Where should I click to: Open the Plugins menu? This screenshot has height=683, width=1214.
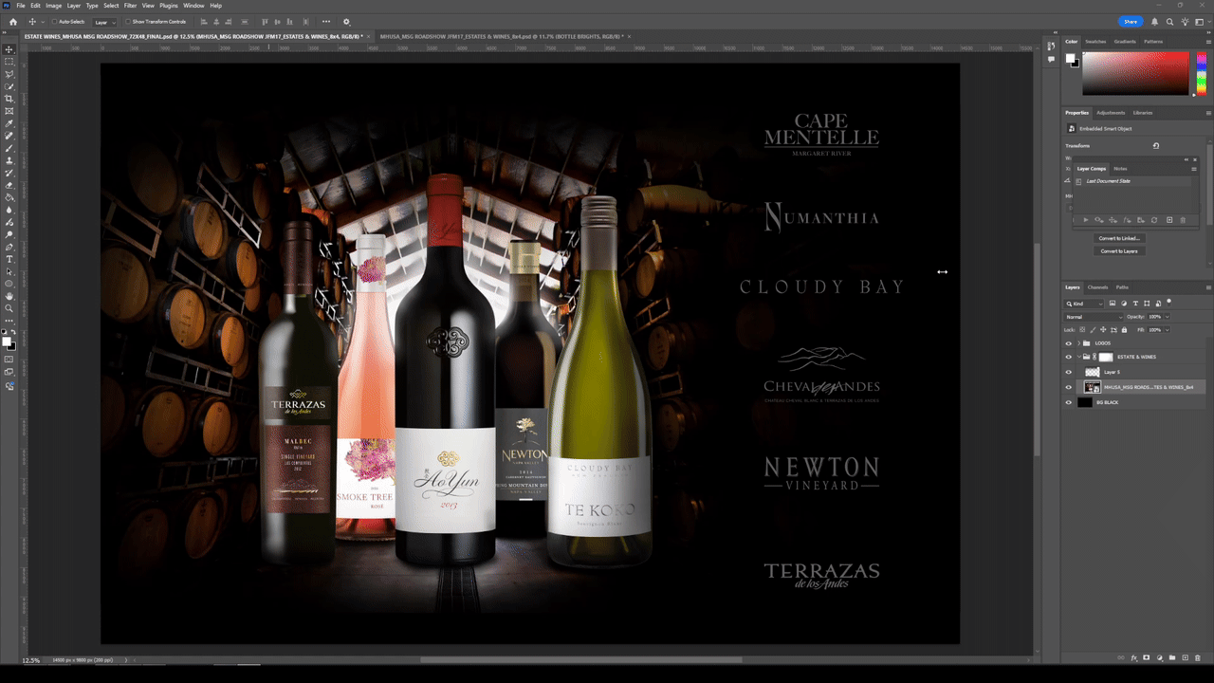click(x=169, y=6)
